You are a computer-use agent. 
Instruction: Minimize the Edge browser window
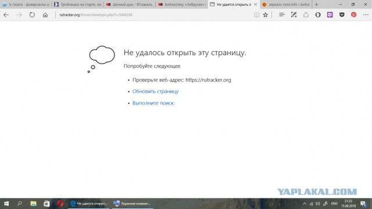[341, 4]
